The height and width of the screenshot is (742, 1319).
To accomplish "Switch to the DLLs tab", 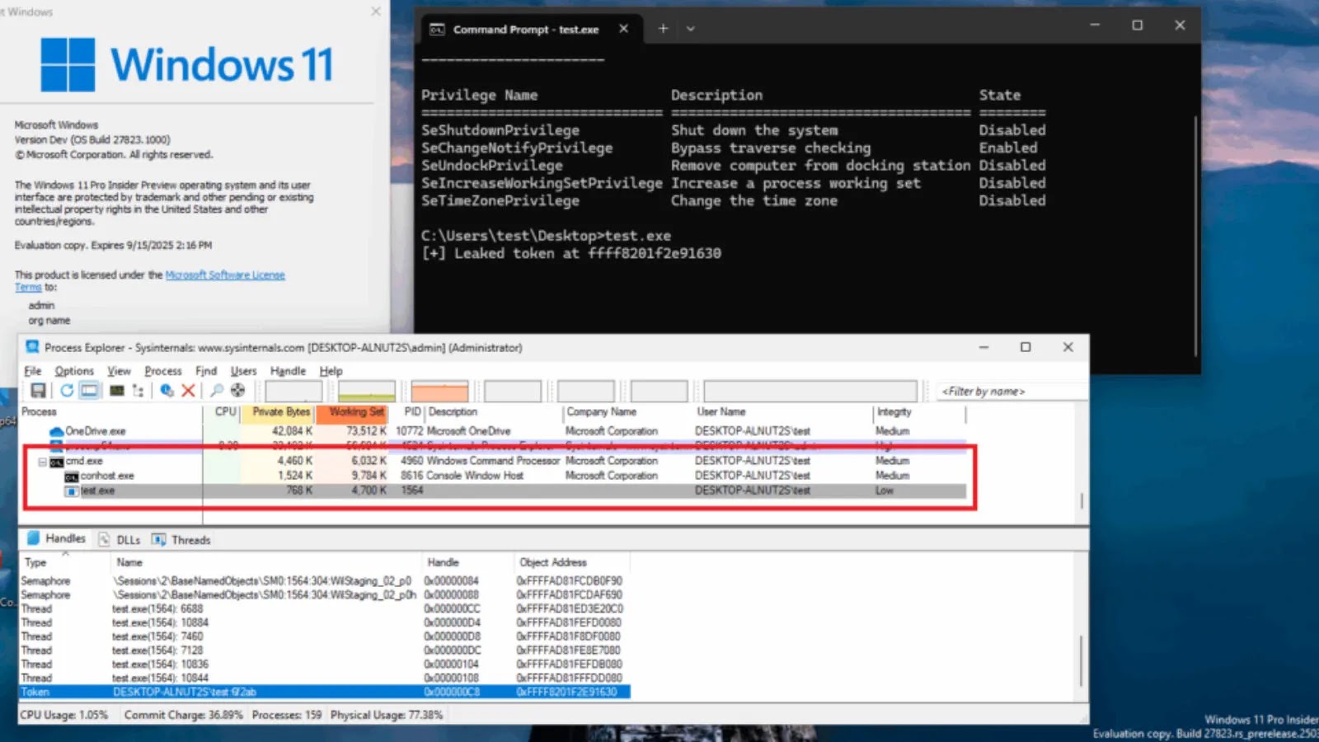I will click(x=128, y=539).
